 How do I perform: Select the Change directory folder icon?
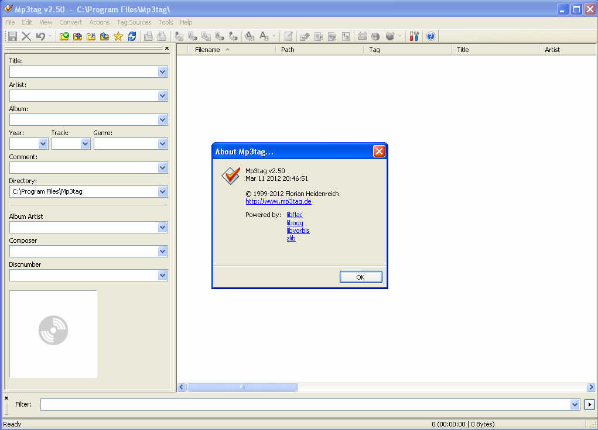click(64, 36)
